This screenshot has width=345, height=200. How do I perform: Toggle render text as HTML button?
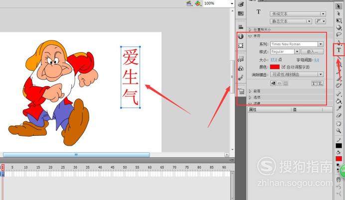tap(279, 84)
